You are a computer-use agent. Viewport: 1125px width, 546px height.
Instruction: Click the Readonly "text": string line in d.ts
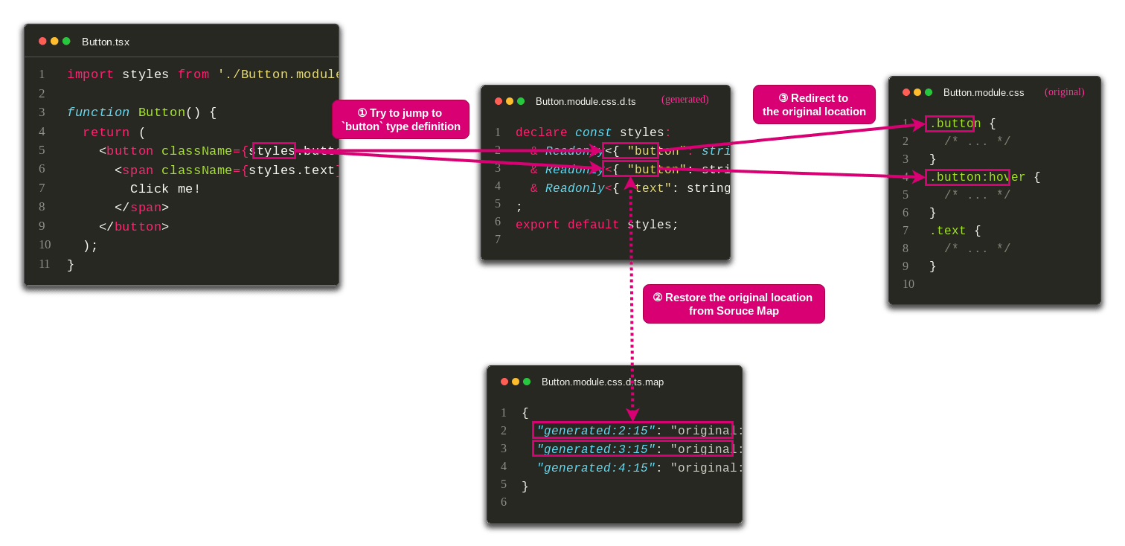[630, 188]
